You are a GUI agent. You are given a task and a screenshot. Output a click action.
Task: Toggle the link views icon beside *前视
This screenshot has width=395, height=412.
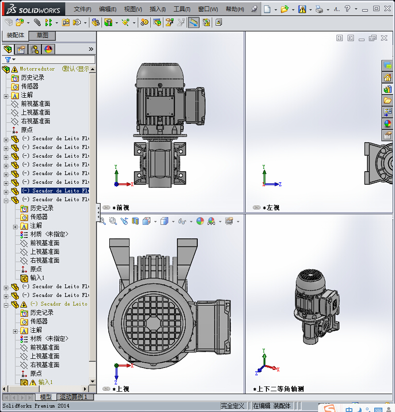click(106, 207)
